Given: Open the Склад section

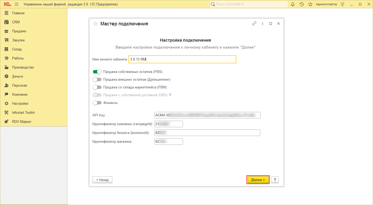Looking at the screenshot, I should (x=34, y=49).
